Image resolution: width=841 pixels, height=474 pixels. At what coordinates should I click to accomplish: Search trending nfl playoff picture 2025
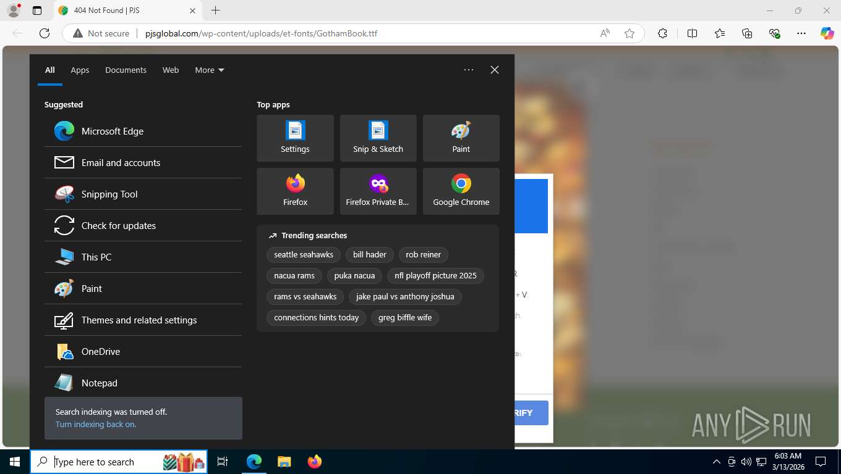point(435,275)
